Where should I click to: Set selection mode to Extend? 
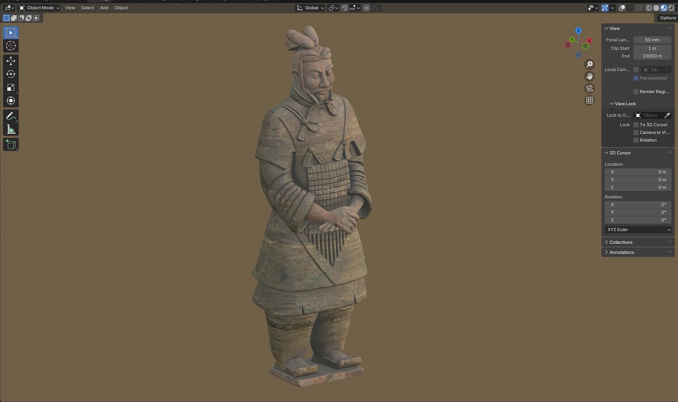[x=14, y=18]
